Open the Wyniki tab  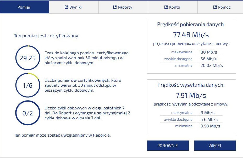(74, 7)
